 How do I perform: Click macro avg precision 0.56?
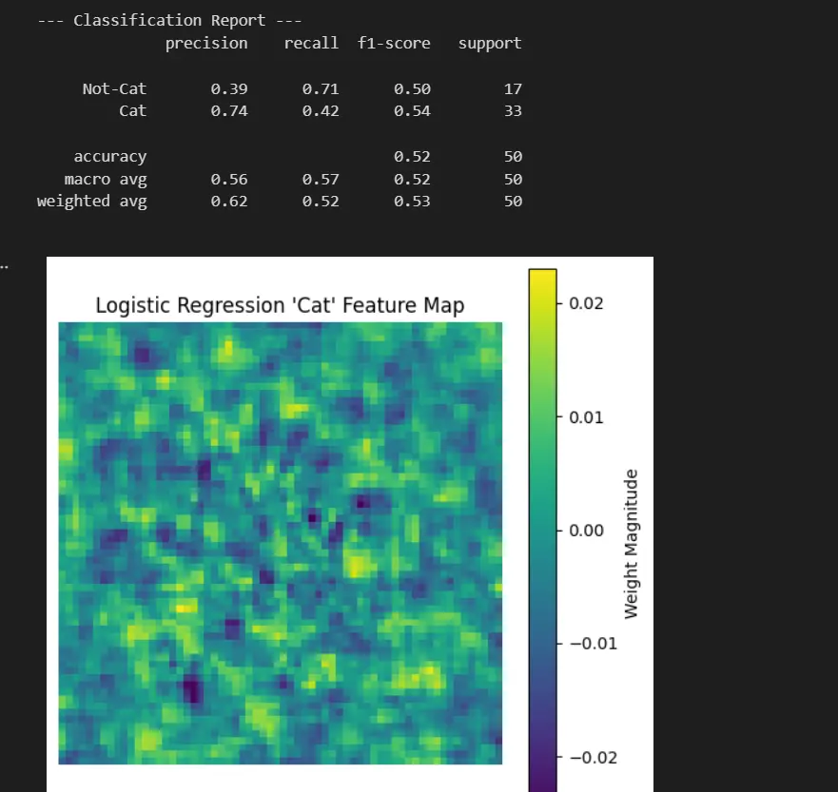tap(229, 180)
